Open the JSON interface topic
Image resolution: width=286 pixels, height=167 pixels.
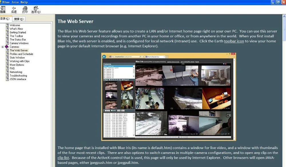pyautogui.click(x=18, y=79)
